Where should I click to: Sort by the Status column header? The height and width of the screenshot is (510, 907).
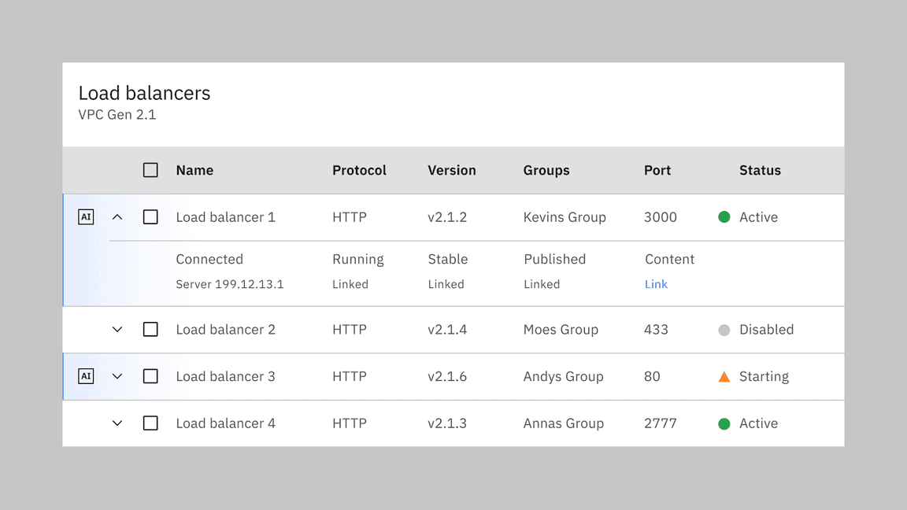[x=760, y=170]
